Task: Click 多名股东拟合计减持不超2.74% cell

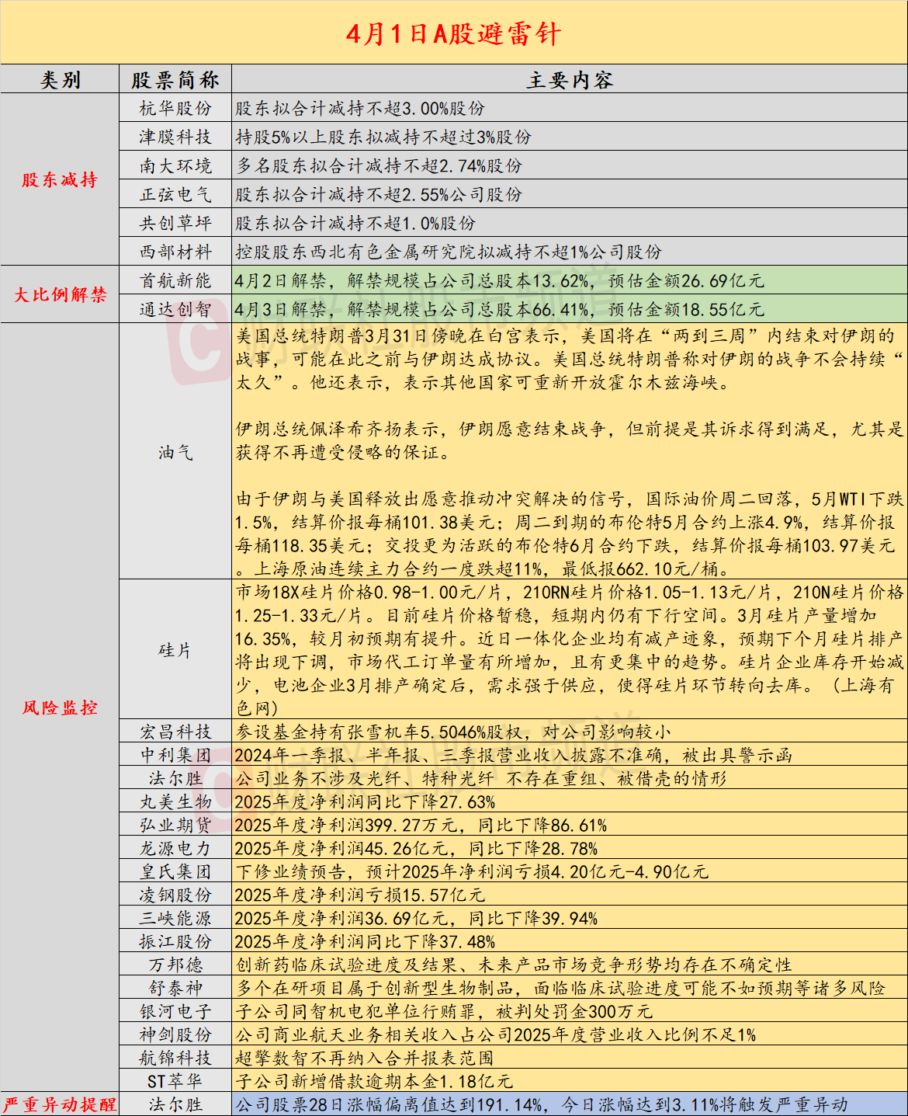Action: coord(570,165)
